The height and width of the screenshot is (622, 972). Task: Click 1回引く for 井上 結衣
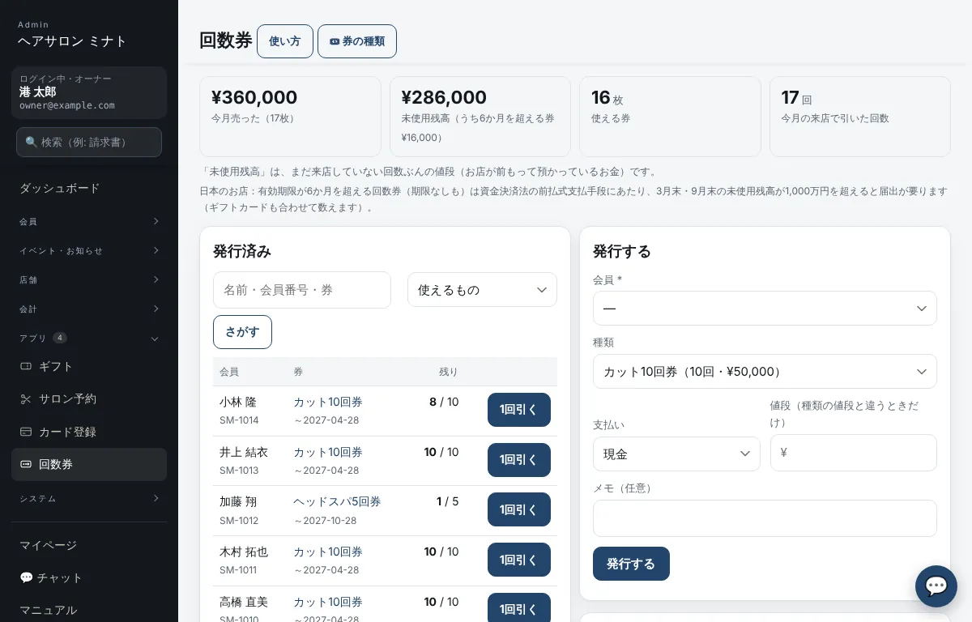[x=519, y=460]
